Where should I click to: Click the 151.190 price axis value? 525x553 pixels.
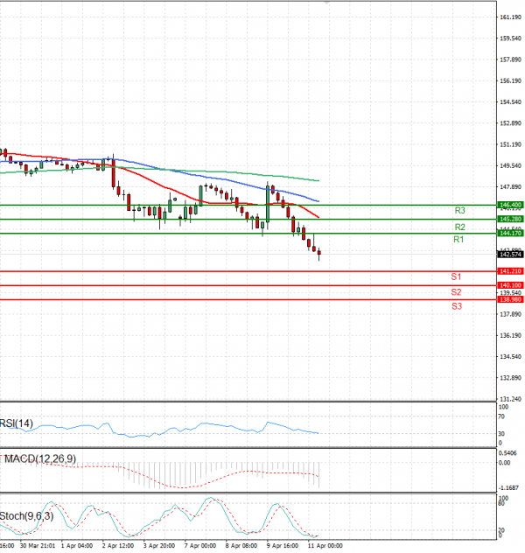[510, 144]
